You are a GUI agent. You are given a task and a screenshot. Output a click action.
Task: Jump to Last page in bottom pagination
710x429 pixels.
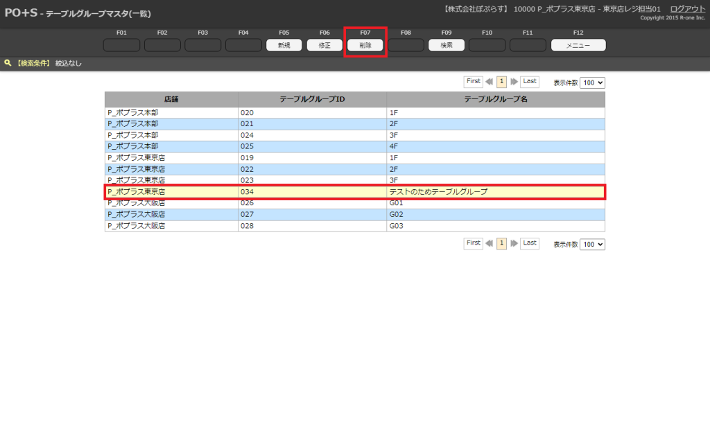point(530,243)
